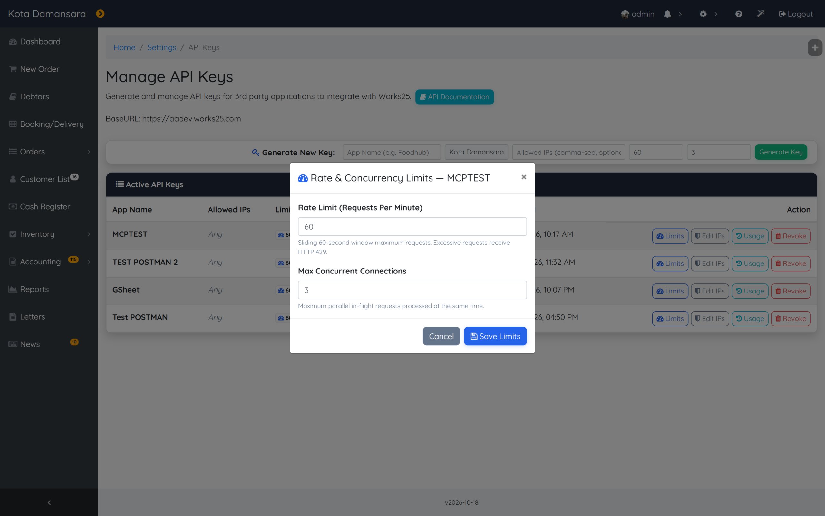Open API Documentation

tap(454, 97)
